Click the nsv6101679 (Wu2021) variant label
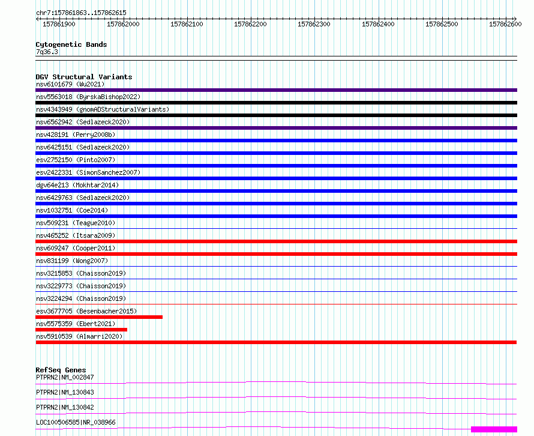The height and width of the screenshot is (436, 534). [x=70, y=84]
